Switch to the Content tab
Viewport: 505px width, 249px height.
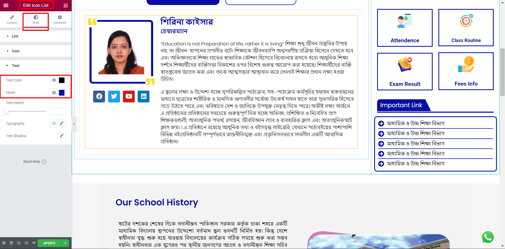click(x=12, y=20)
